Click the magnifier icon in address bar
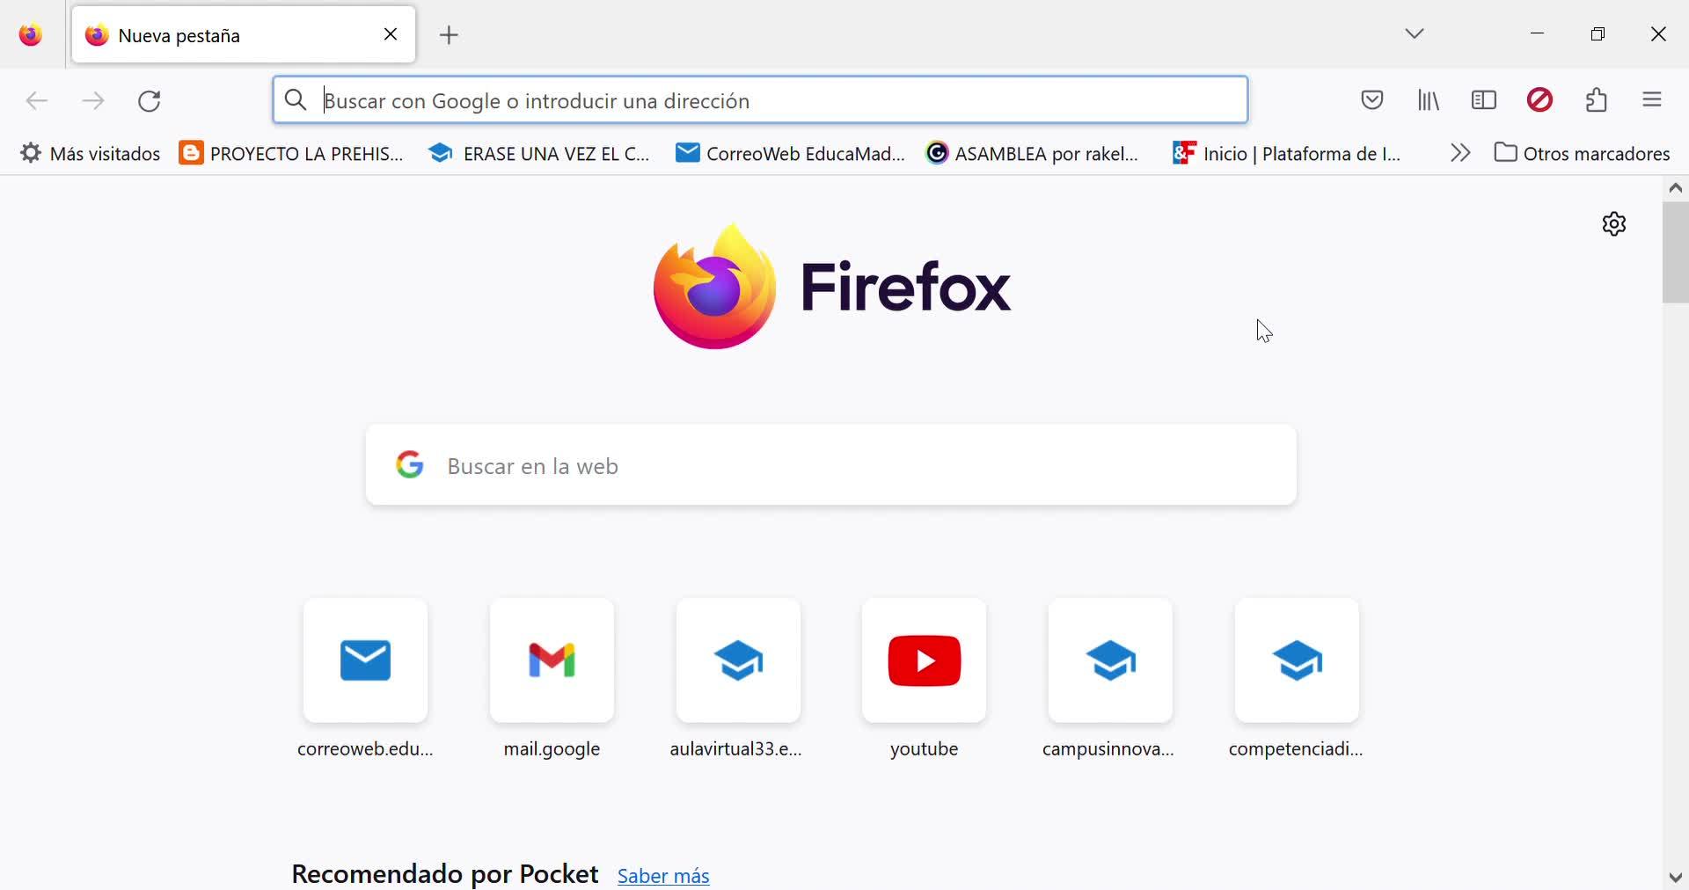 [x=296, y=100]
